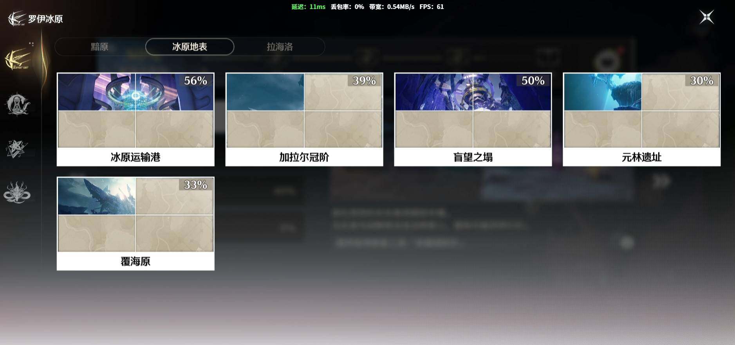735x345 pixels.
Task: Click the 盲望之塌 name label
Action: tap(473, 157)
